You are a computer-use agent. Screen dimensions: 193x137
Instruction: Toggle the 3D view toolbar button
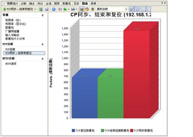[132, 9]
